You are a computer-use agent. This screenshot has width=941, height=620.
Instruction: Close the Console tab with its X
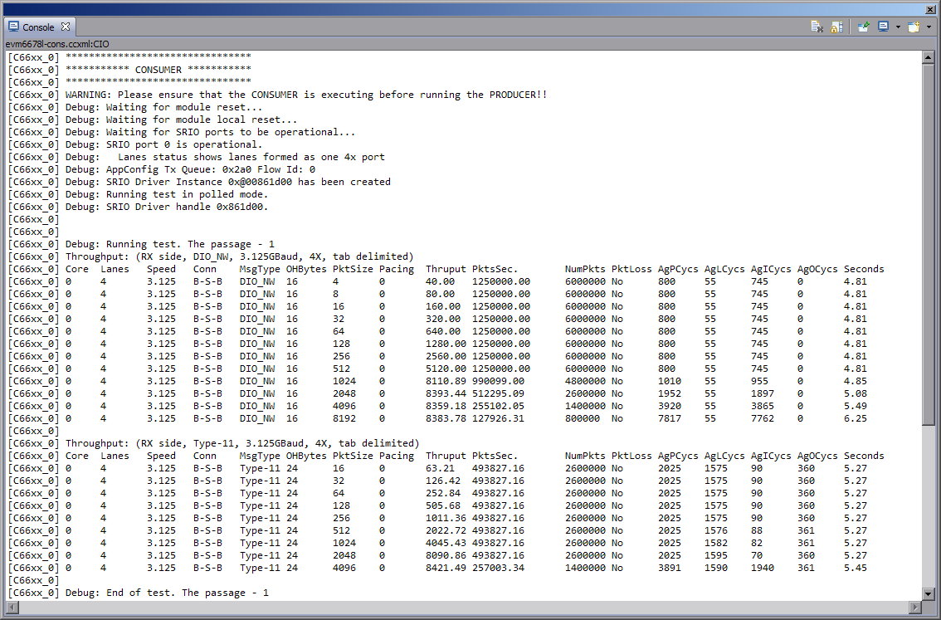(66, 27)
